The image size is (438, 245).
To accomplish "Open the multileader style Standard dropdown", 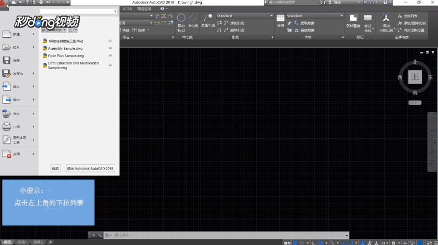I will (x=245, y=16).
